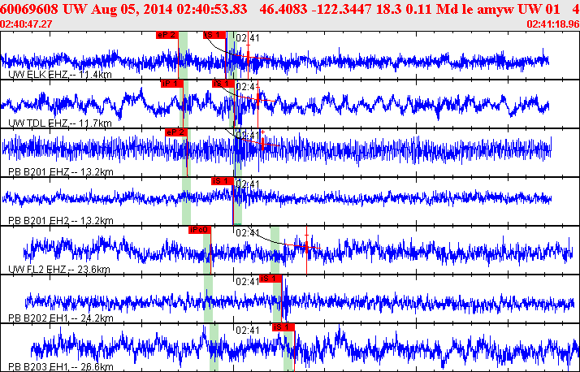Select the eP 2 pick flag on B201 EHZ trace
The height and width of the screenshot is (372, 580).
(176, 132)
